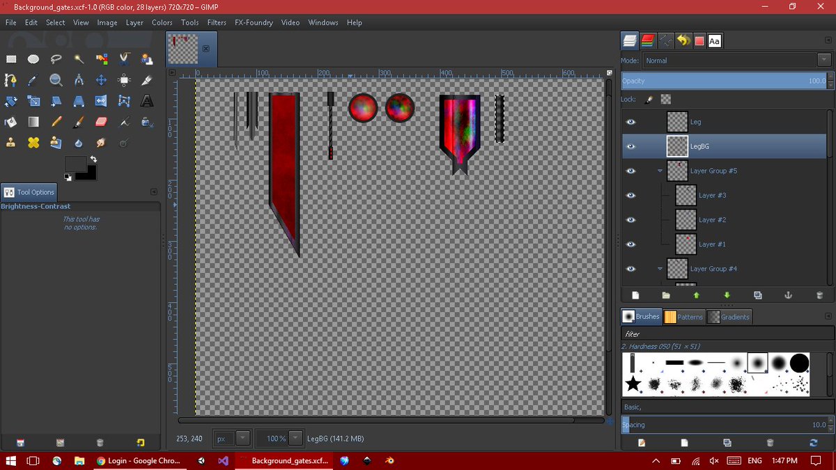Open the Colors menu

(162, 22)
